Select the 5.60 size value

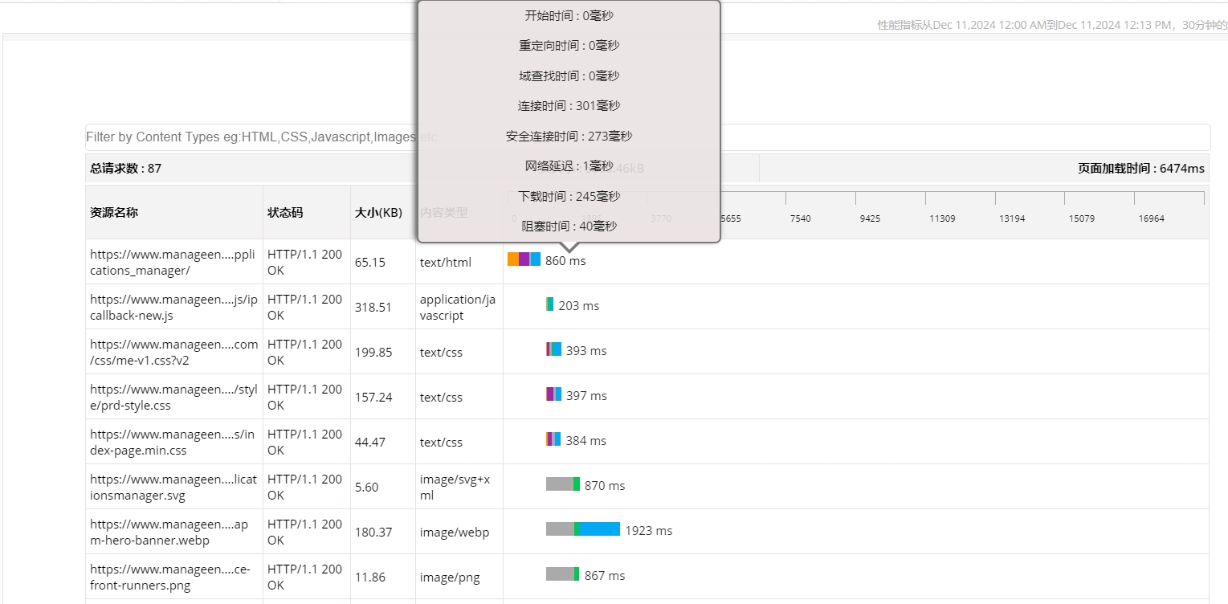[x=367, y=487]
